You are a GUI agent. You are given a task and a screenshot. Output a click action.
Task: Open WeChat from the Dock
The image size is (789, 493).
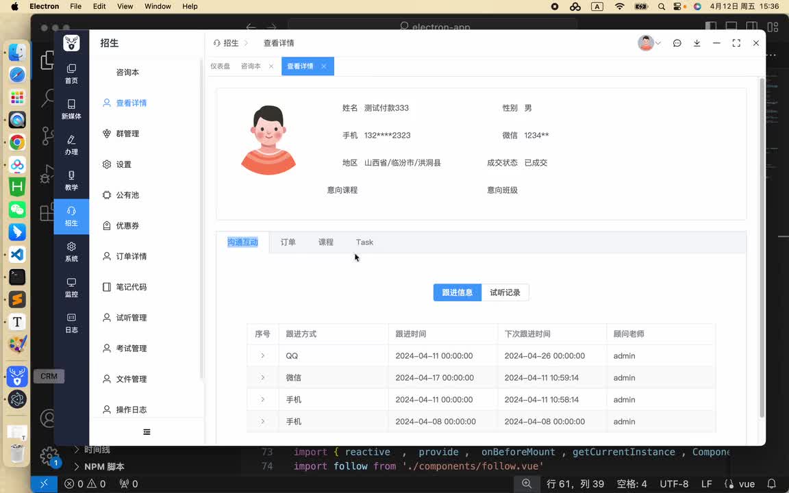pos(17,210)
